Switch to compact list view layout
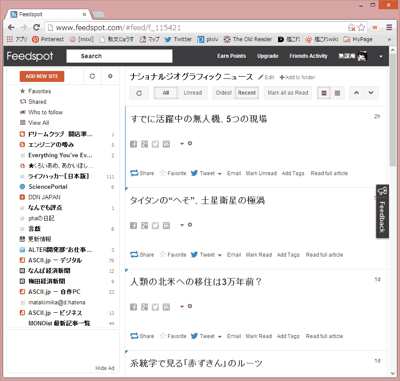The width and height of the screenshot is (400, 381). [x=337, y=93]
